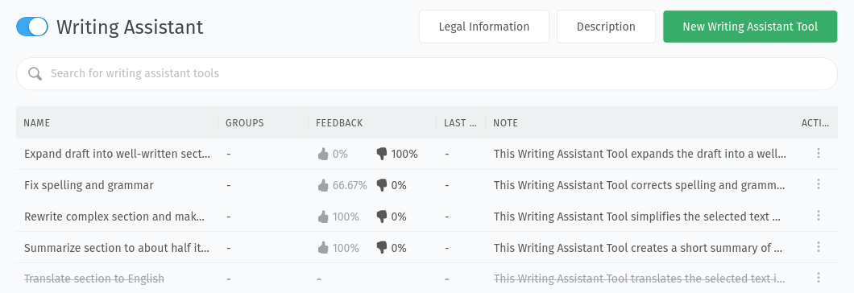
Task: Select 'Fix spelling and grammar' tool name
Action: (89, 185)
